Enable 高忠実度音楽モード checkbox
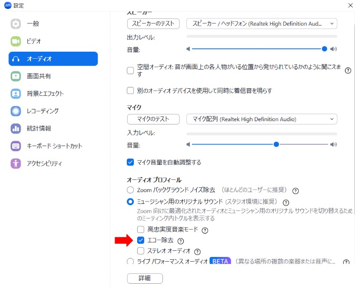Image resolution: width=355 pixels, height=287 pixels. coord(140,230)
